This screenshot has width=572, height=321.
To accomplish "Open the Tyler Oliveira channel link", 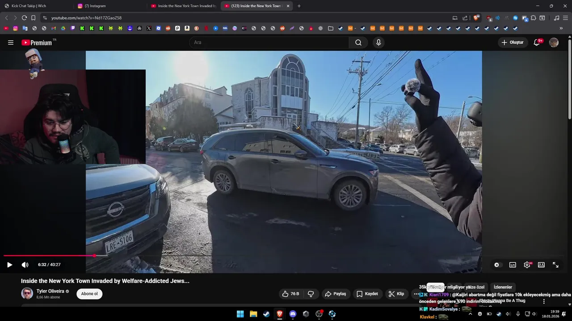I will pos(50,291).
